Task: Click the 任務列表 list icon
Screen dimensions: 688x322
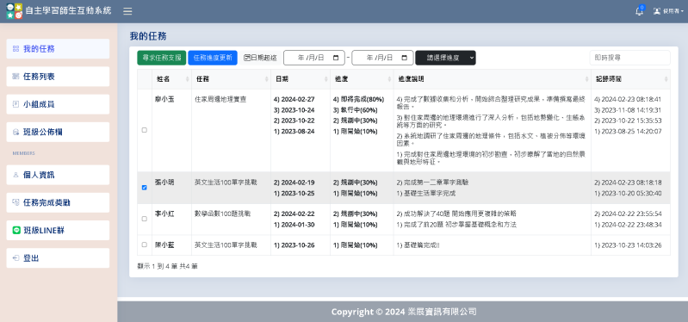Action: [15, 77]
